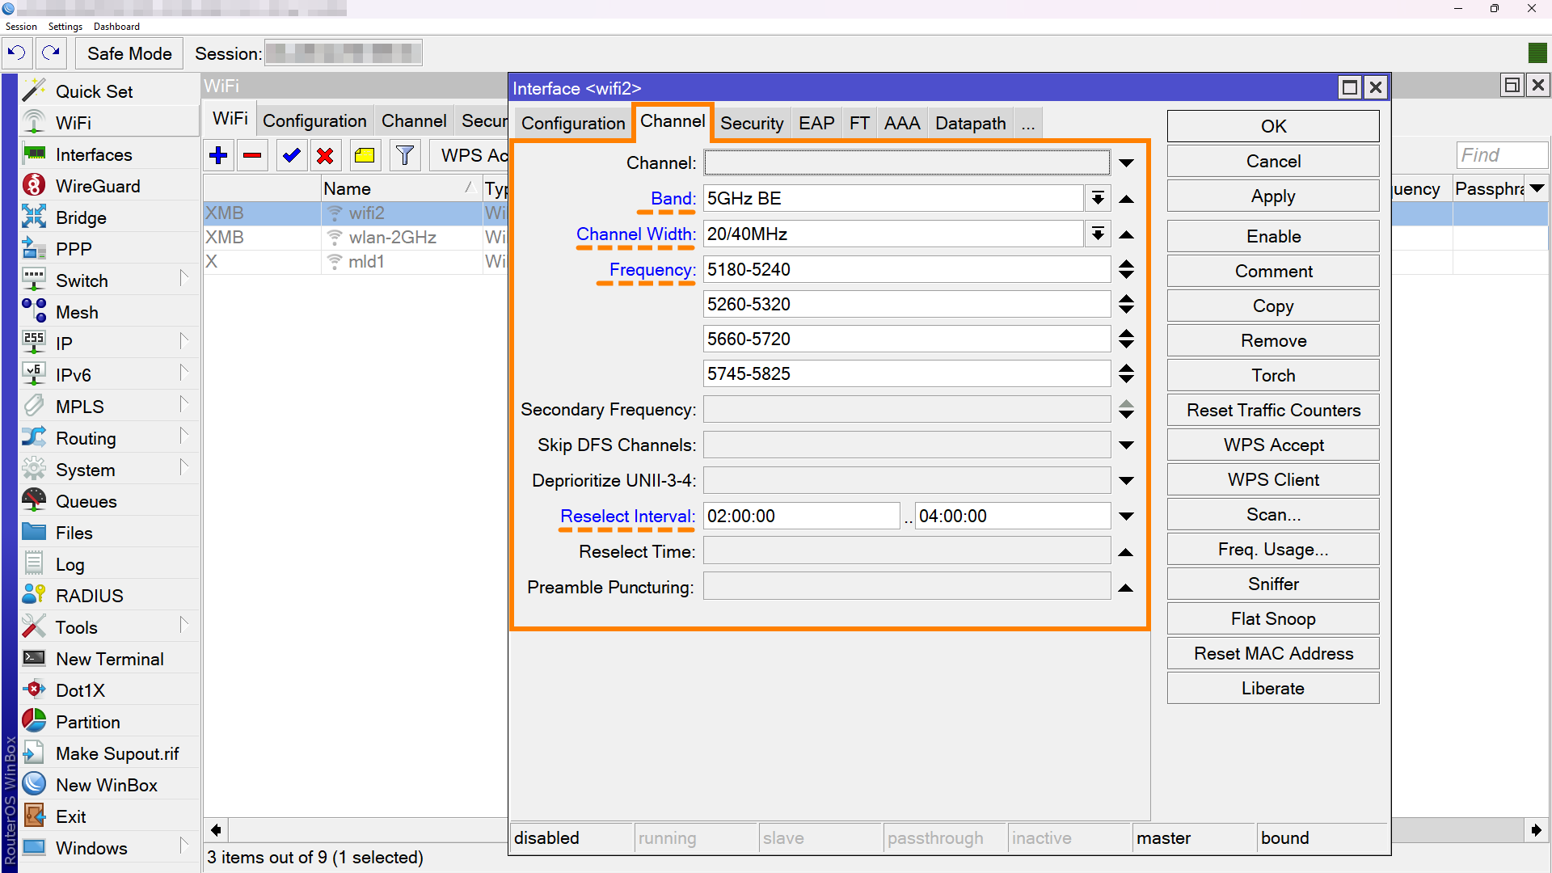
Task: Open the Channel Width dropdown
Action: (x=1098, y=234)
